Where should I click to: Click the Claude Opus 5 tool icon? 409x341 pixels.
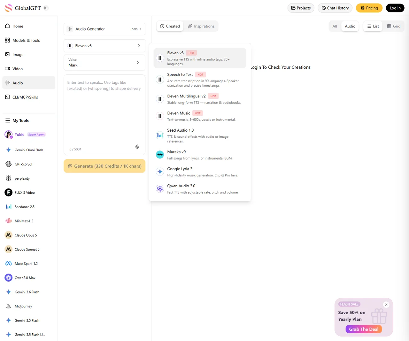[x=9, y=235]
